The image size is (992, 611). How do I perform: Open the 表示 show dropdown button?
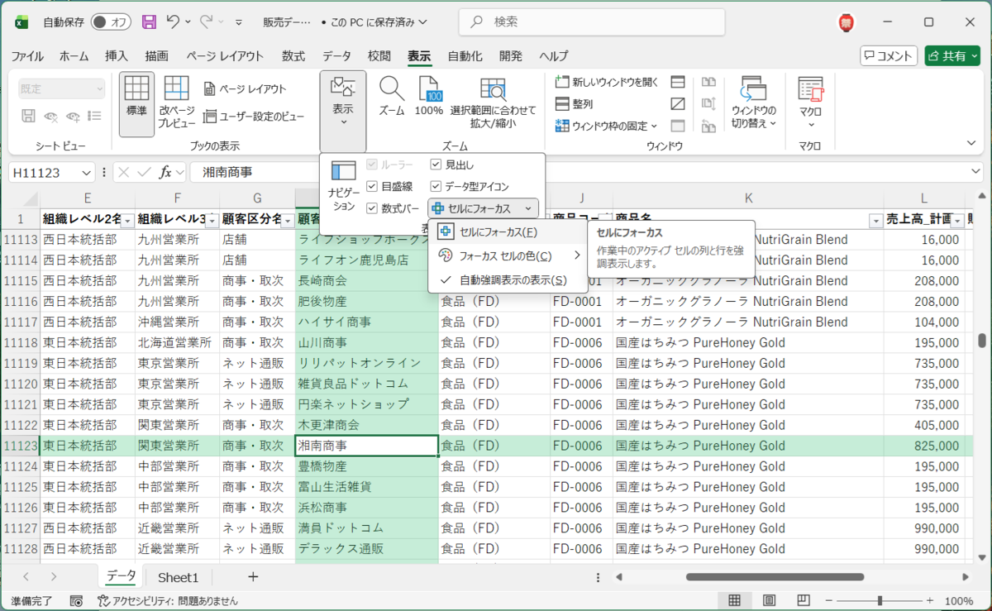343,111
